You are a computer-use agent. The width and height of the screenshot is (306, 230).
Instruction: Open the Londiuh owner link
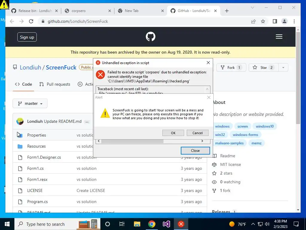tap(30, 67)
